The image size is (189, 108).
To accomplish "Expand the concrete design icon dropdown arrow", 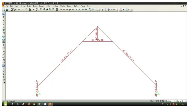I will 129,10.
